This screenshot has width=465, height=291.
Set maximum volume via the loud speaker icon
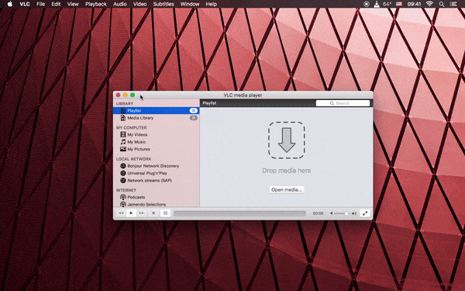[x=354, y=213]
